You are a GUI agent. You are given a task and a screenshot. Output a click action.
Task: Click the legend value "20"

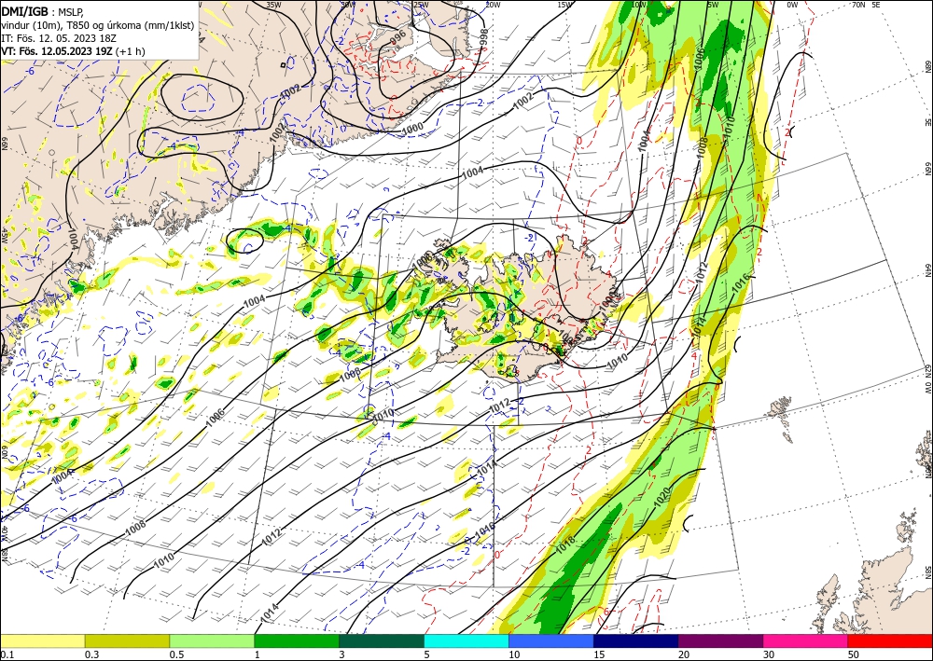click(684, 654)
